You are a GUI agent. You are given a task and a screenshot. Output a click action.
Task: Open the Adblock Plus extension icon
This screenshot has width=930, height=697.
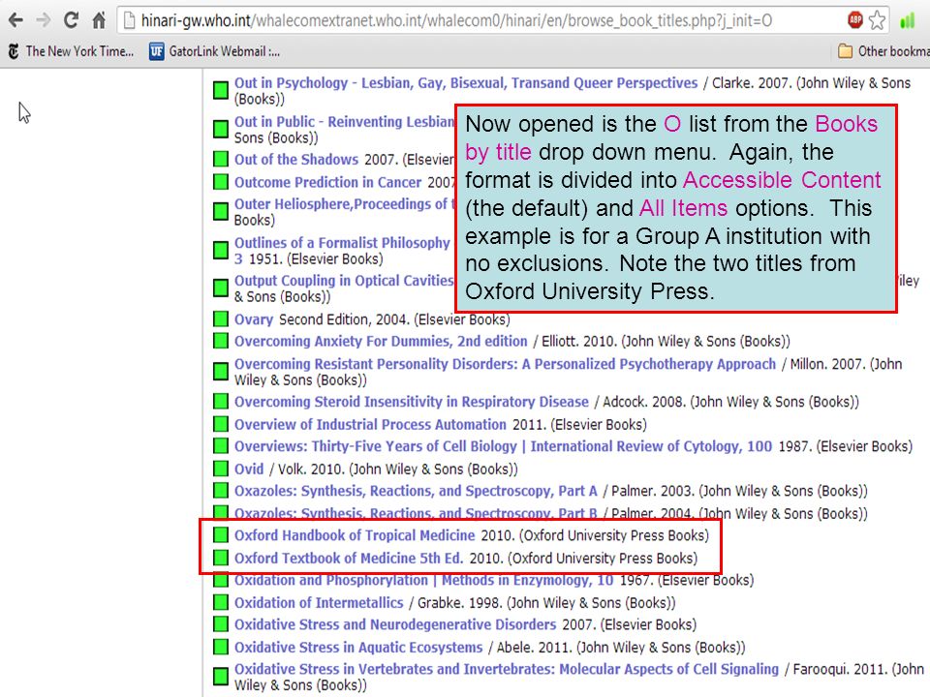point(854,20)
